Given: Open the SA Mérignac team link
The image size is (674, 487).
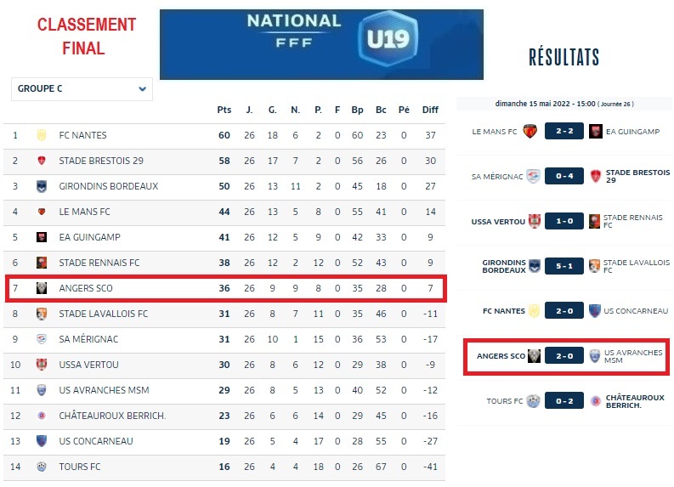Looking at the screenshot, I should click(88, 339).
